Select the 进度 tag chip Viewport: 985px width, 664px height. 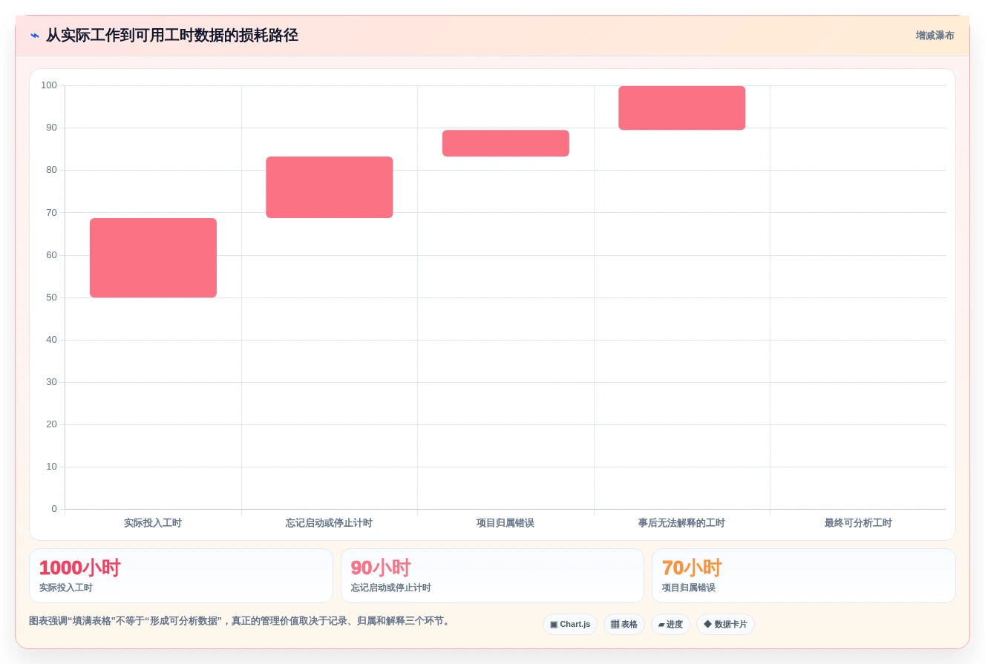tap(670, 625)
